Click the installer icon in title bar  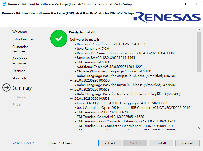point(5,4)
